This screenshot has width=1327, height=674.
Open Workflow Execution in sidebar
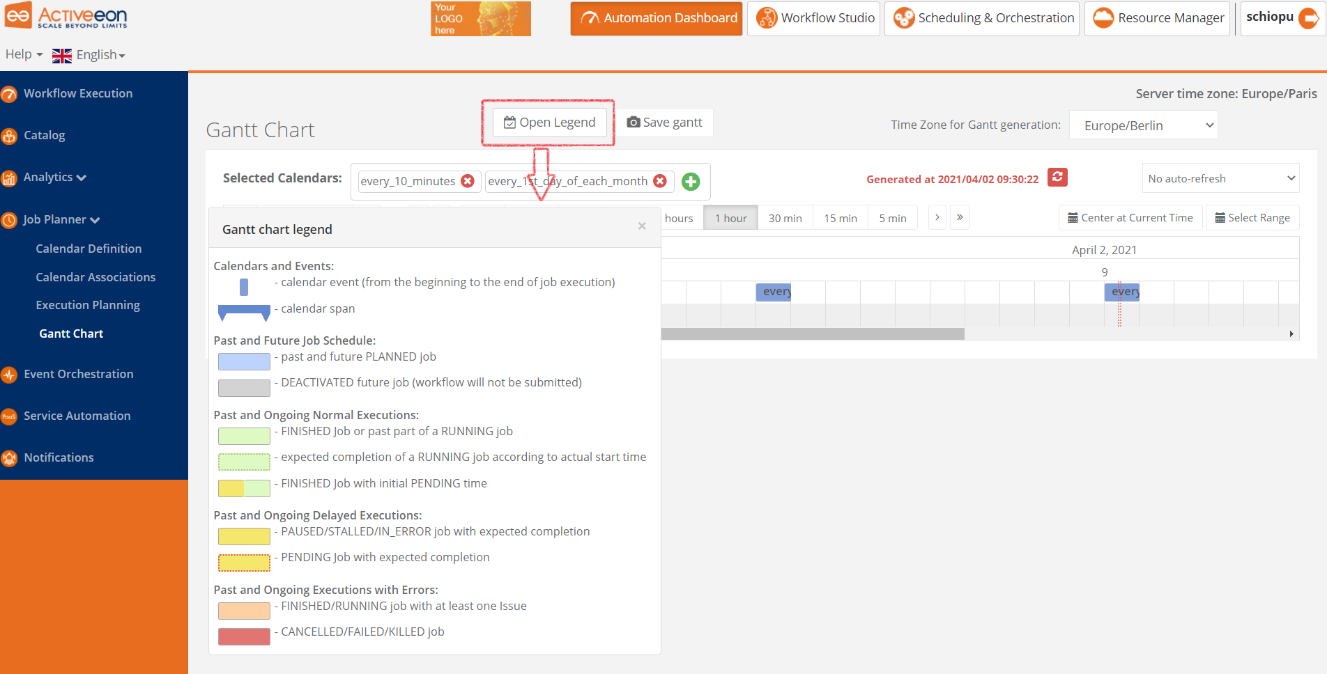(78, 93)
